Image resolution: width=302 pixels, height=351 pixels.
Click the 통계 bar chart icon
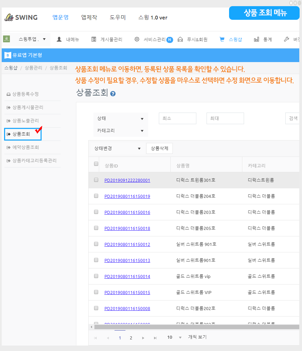click(256, 39)
